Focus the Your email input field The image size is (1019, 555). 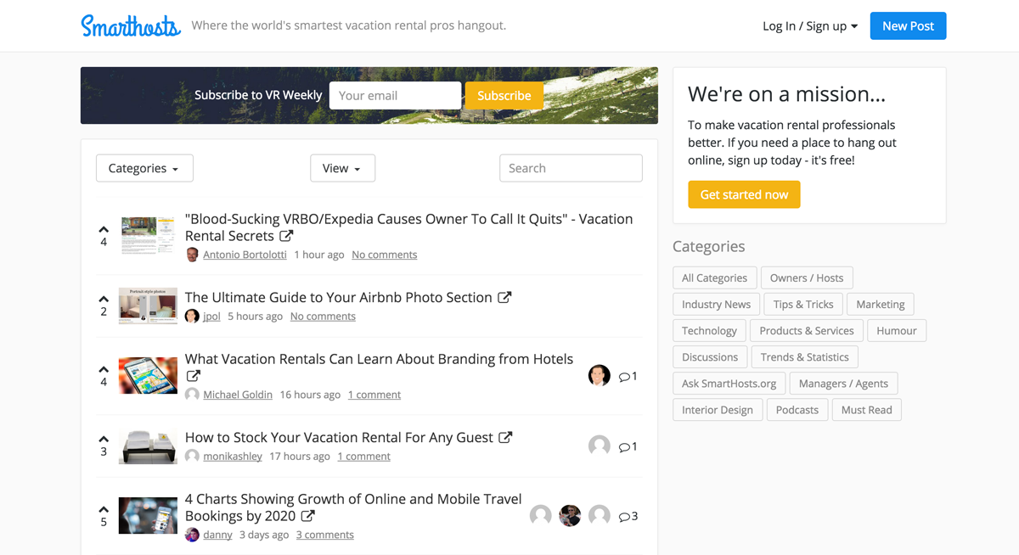coord(395,96)
